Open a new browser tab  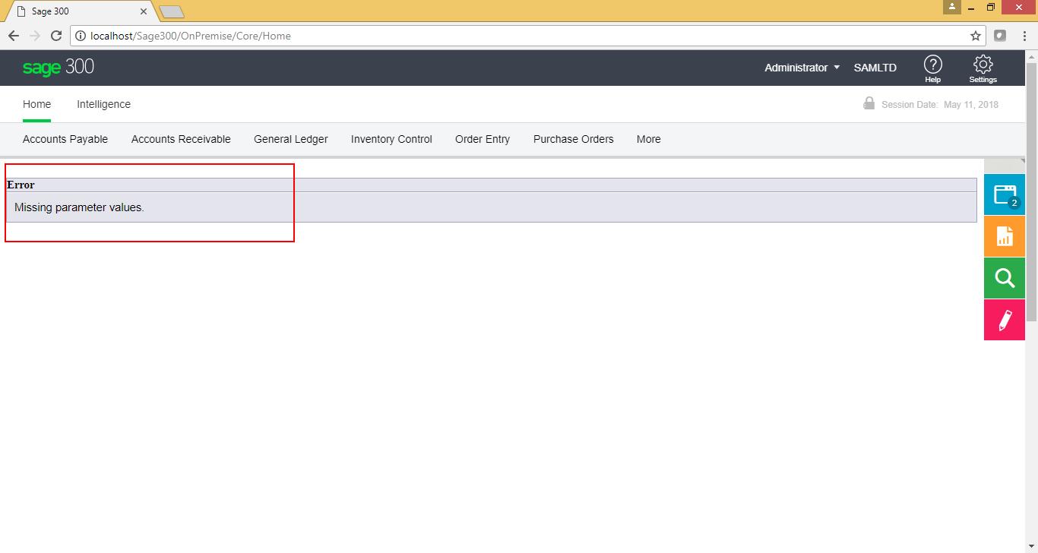tap(172, 12)
